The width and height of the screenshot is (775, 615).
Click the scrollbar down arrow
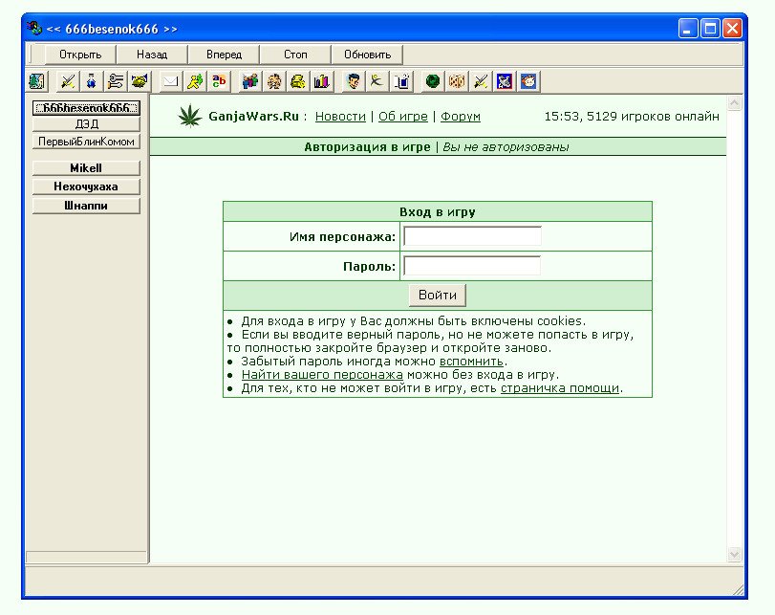coord(735,555)
